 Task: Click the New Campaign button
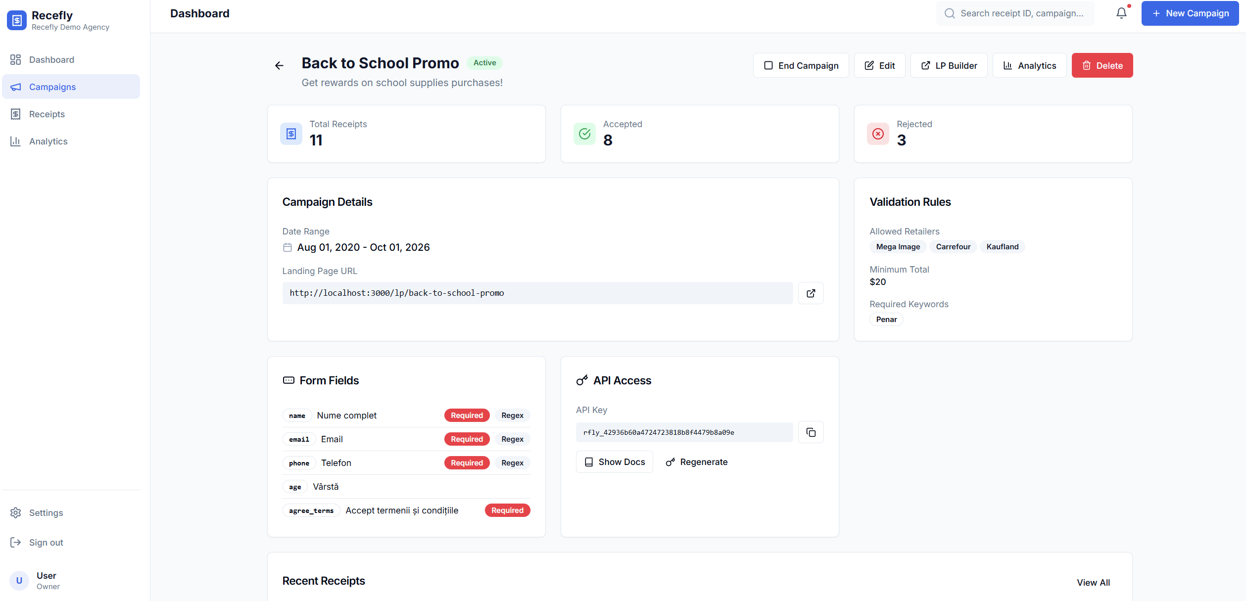pyautogui.click(x=1190, y=13)
